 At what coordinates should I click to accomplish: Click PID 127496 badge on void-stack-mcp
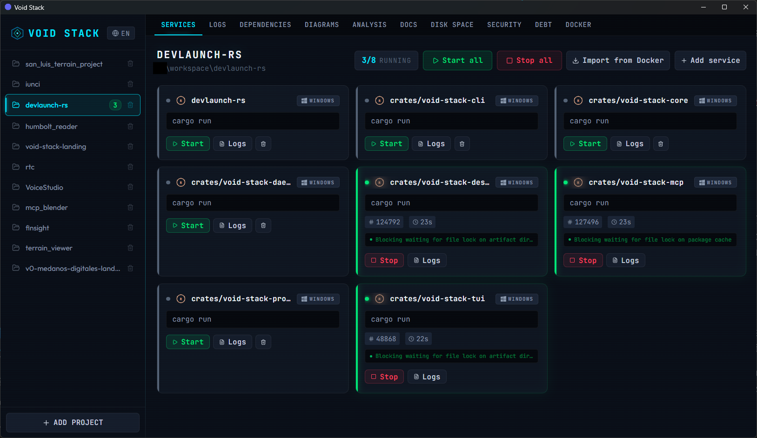click(583, 222)
